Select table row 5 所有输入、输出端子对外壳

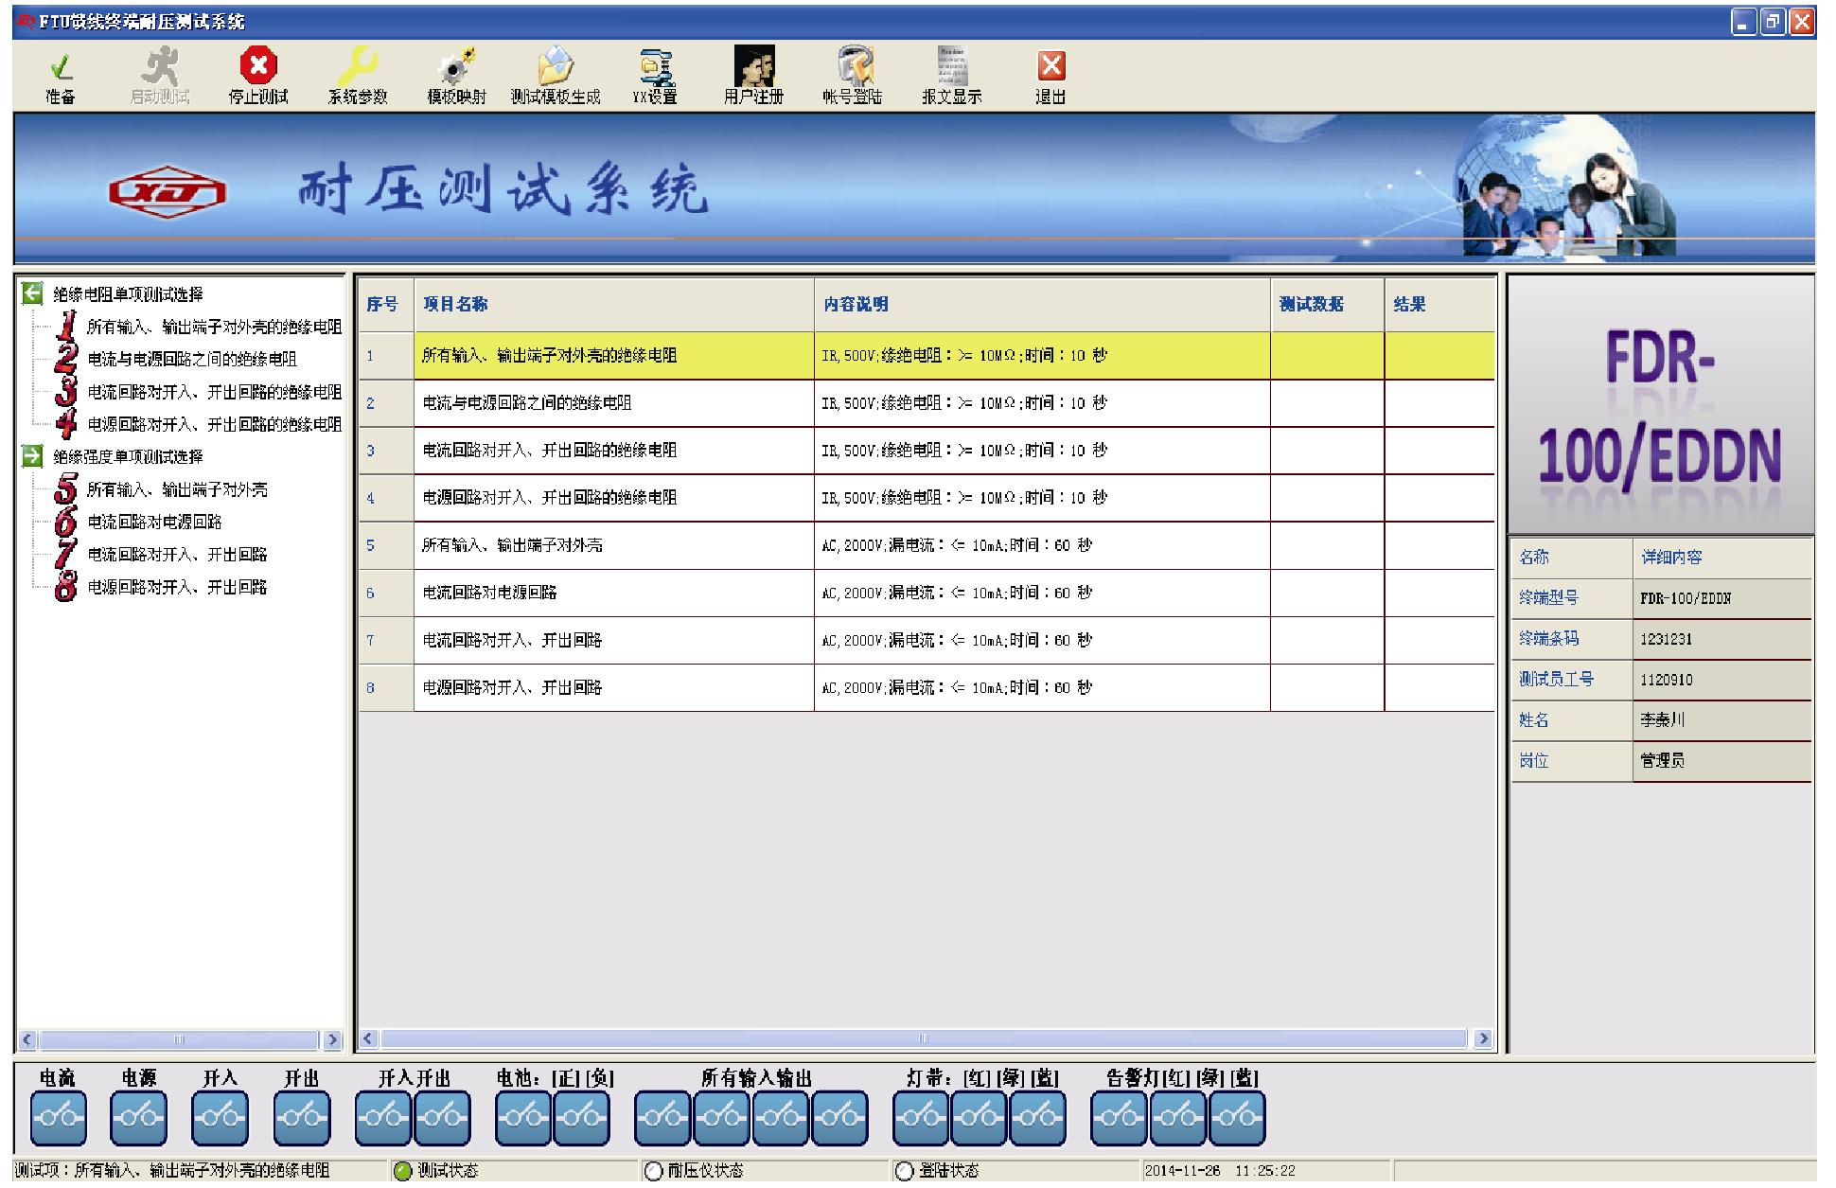tap(511, 545)
